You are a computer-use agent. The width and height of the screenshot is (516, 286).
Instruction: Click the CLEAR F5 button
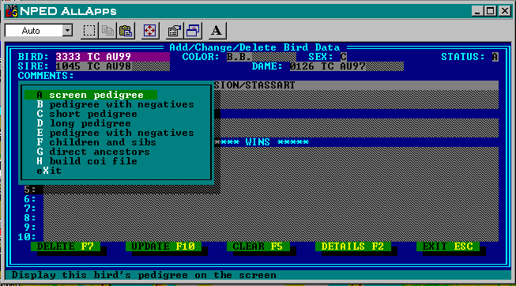coord(258,246)
